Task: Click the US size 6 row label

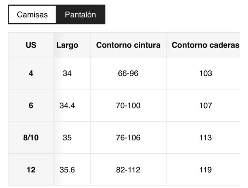Action: pyautogui.click(x=31, y=106)
